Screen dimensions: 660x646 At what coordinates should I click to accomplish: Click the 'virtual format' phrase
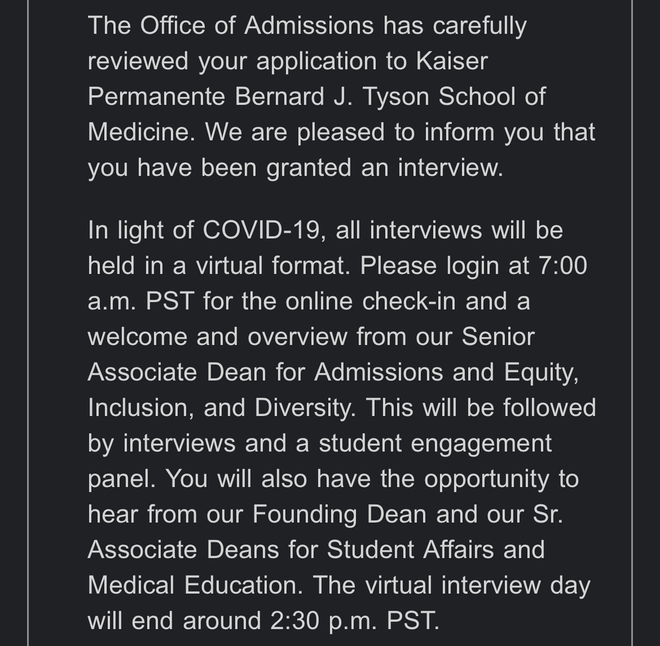pos(273,266)
